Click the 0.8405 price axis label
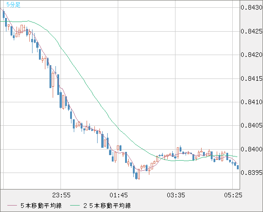 coord(252,125)
